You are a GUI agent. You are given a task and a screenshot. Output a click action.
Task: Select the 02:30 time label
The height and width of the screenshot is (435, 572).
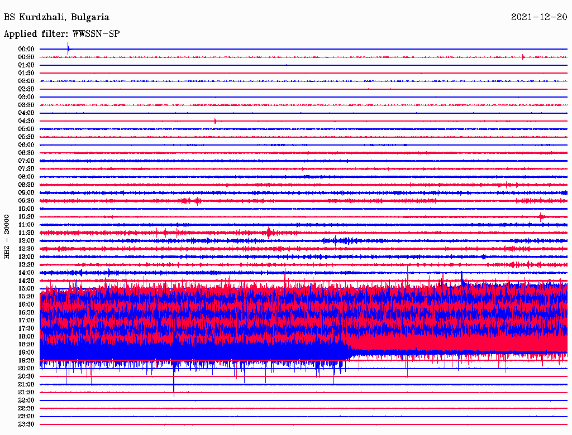(26, 89)
